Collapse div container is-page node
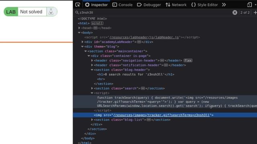This screenshot has width=257, height=144. (89, 56)
